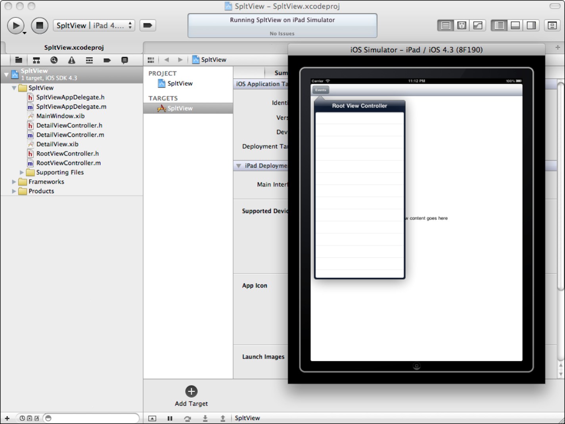Image resolution: width=565 pixels, height=424 pixels.
Task: Open the scheme selector SpltView iPad popup
Action: coord(94,25)
